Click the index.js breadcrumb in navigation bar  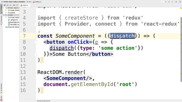pos(37,2)
